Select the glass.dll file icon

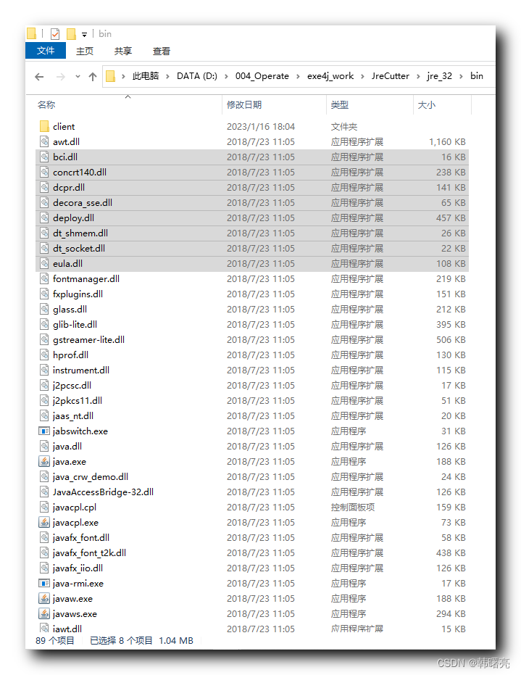click(44, 309)
